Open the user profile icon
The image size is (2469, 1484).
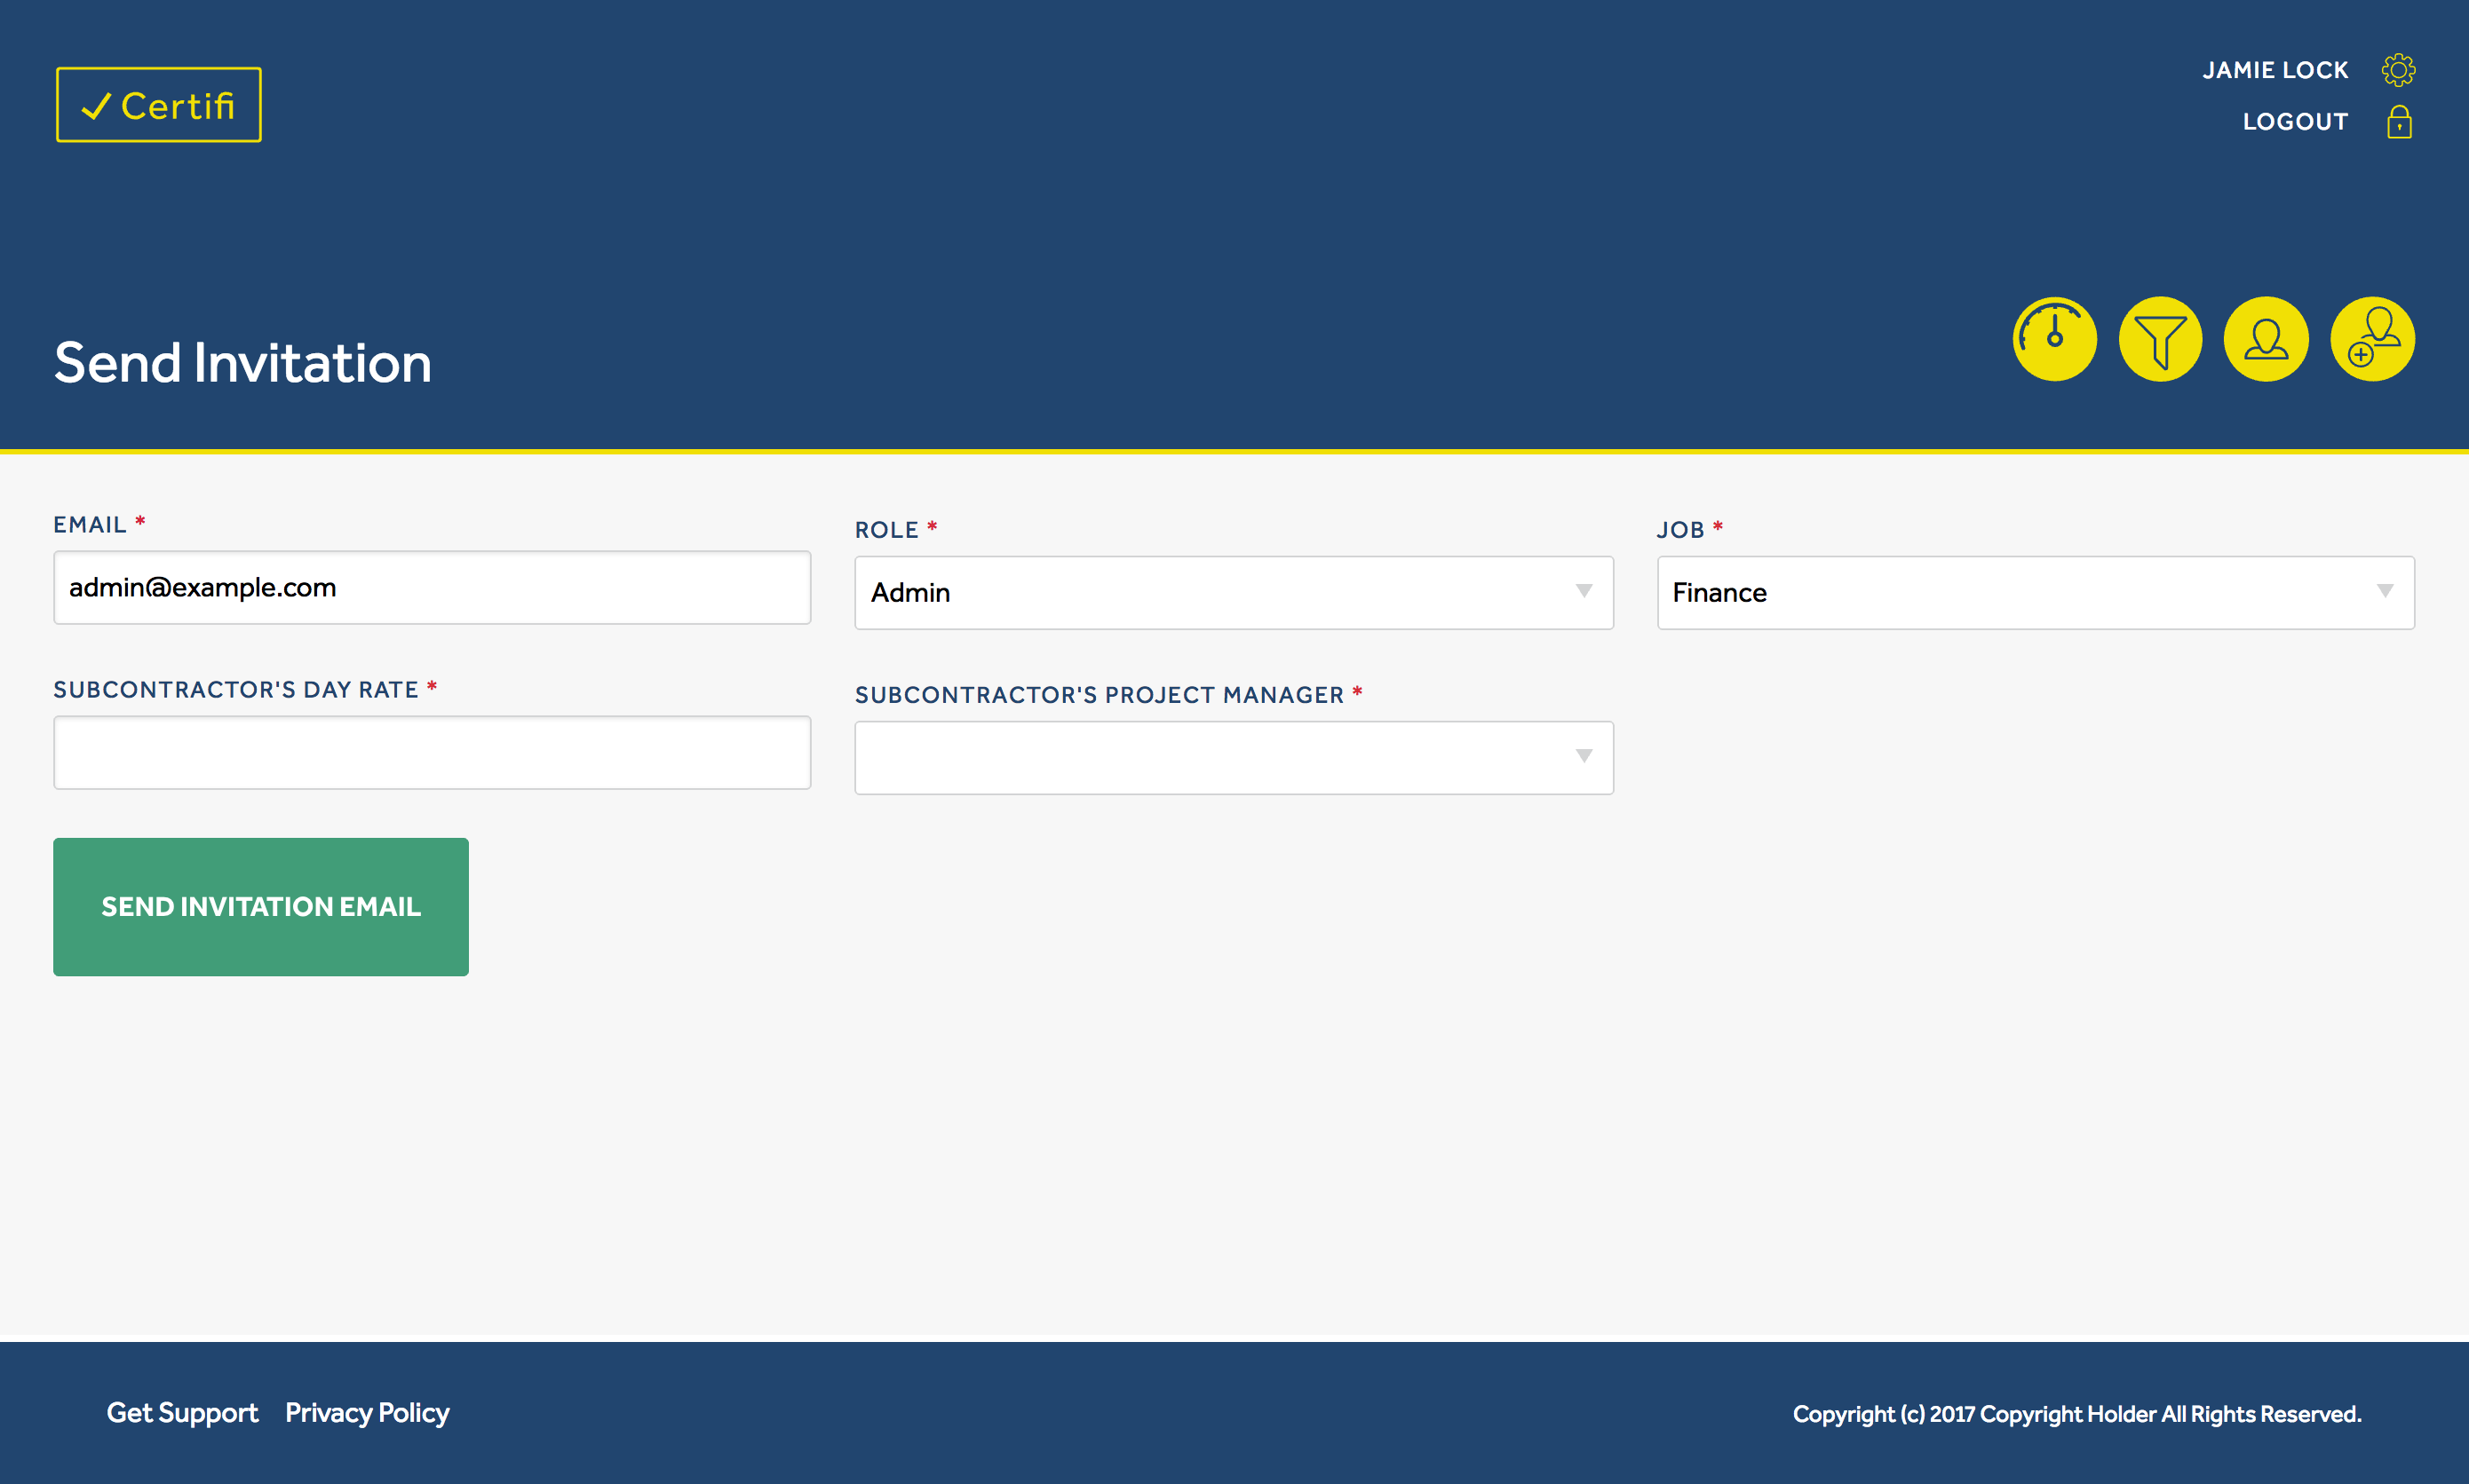pos(2267,339)
